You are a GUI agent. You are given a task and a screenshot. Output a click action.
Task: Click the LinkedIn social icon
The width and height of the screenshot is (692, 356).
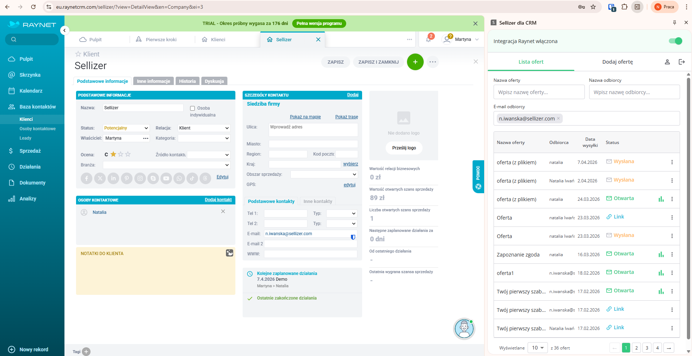tap(113, 178)
